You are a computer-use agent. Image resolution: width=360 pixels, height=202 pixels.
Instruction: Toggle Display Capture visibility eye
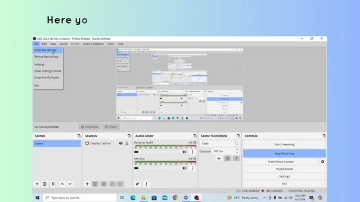click(120, 144)
